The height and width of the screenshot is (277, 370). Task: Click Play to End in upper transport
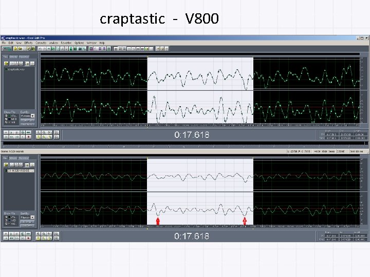[23, 132]
